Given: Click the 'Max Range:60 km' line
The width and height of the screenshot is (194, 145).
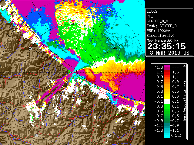Looking at the screenshot, I should [x=162, y=40].
